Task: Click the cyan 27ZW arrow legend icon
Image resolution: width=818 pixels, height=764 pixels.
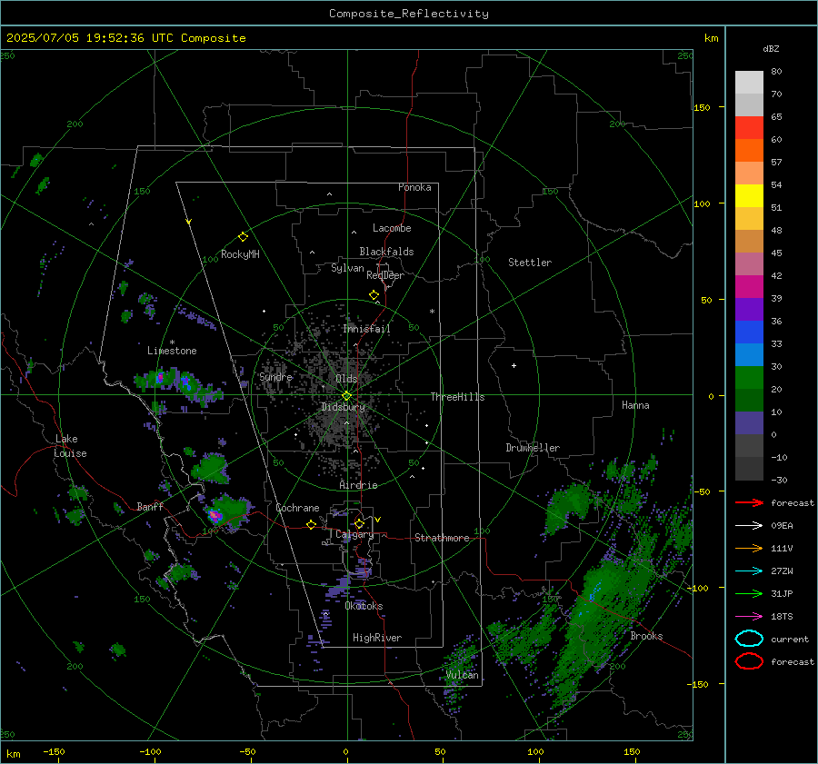Action: tap(749, 571)
